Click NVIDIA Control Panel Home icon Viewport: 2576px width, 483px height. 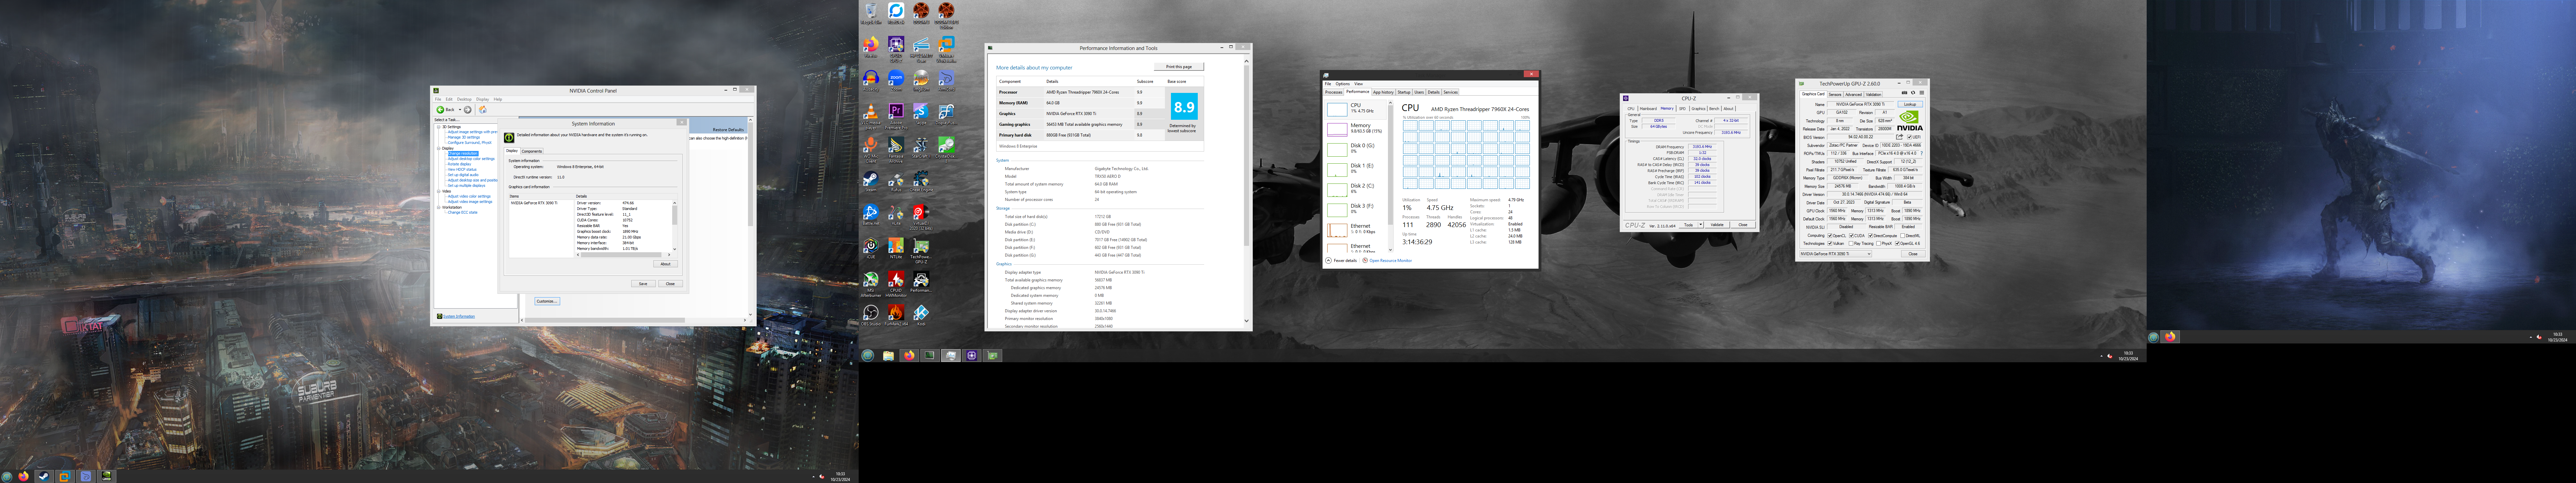483,110
